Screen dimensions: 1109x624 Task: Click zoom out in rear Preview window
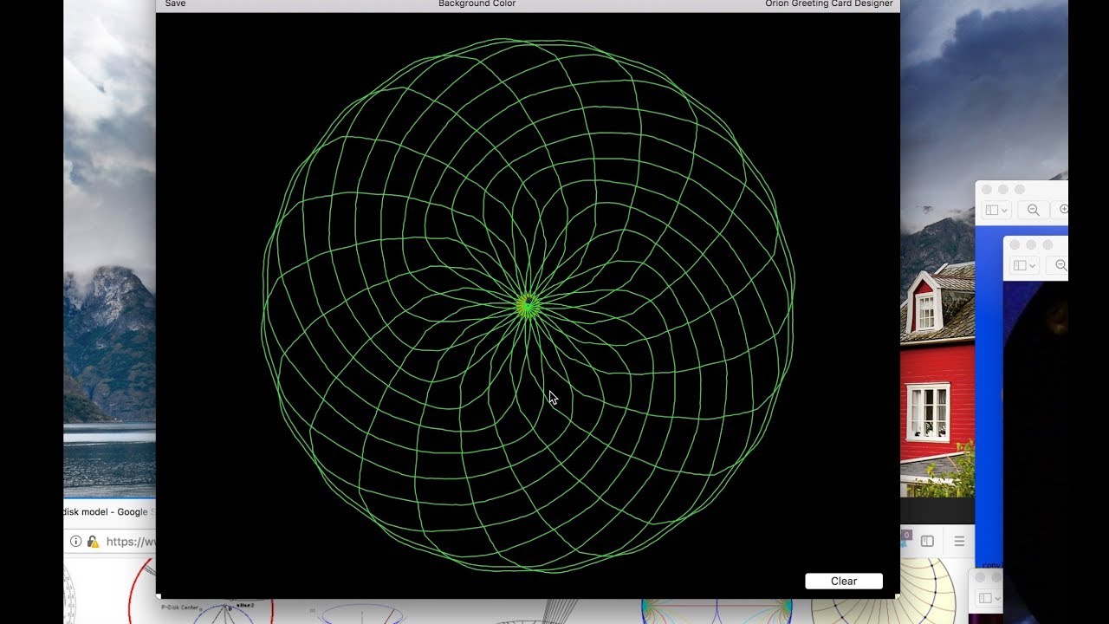(1033, 210)
